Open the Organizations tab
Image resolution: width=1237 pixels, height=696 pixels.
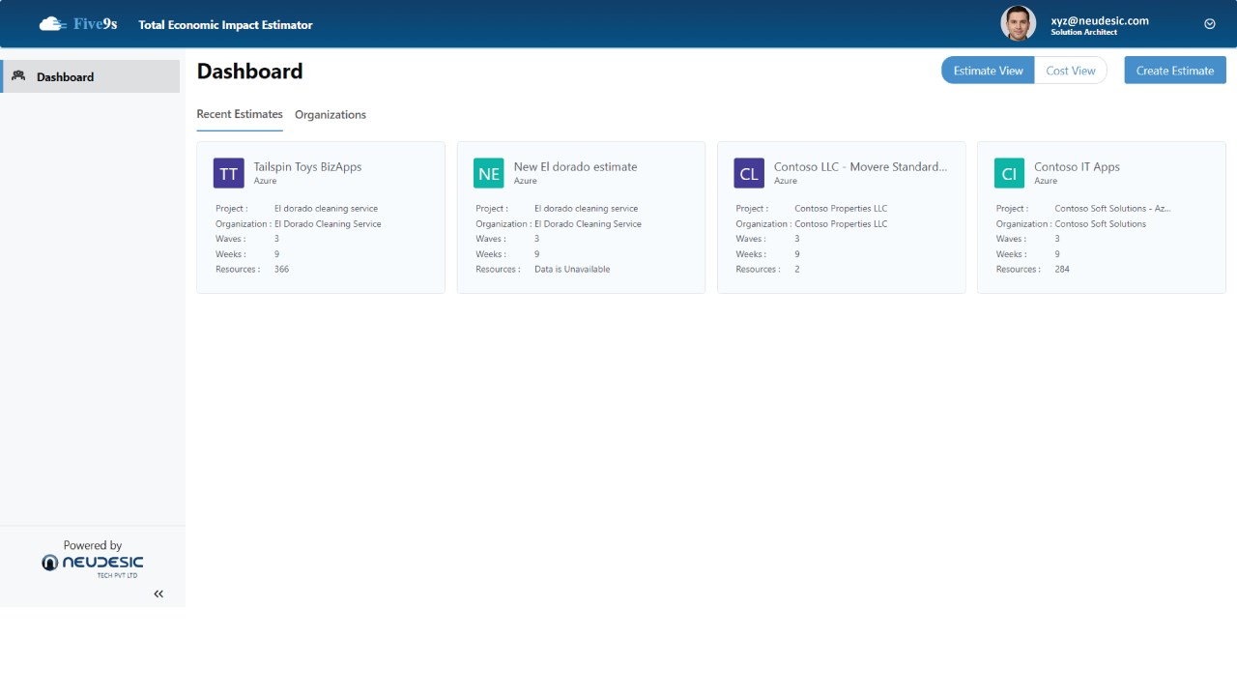click(331, 114)
